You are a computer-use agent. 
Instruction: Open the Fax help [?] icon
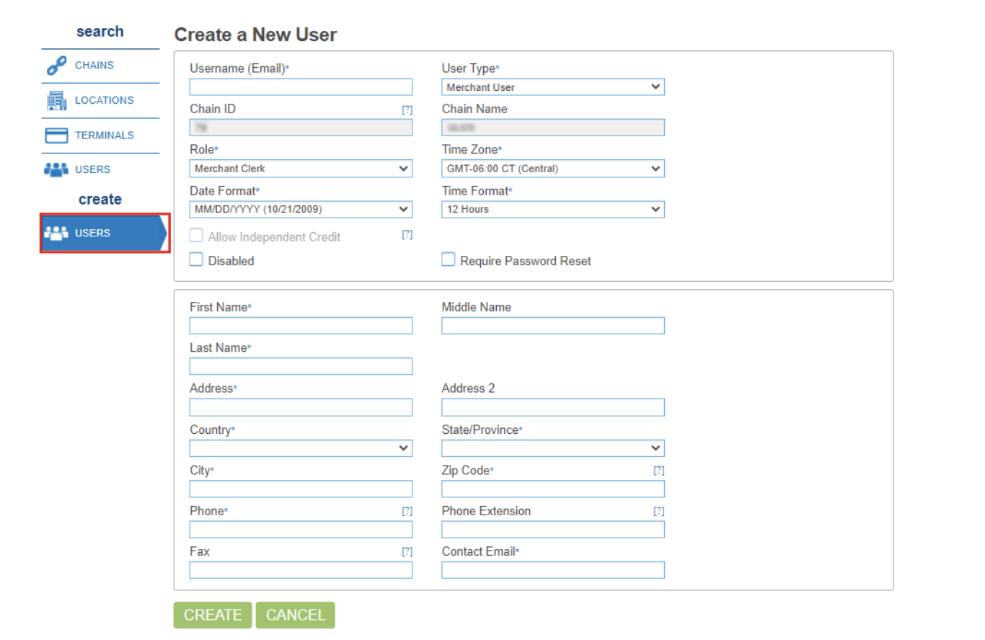pyautogui.click(x=407, y=552)
